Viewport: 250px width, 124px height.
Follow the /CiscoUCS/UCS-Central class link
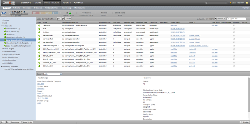(x=19, y=14)
